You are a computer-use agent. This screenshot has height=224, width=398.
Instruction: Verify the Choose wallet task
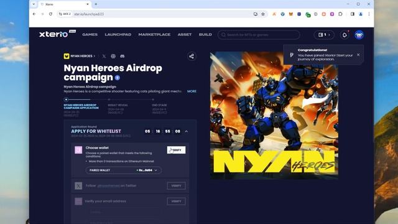(x=176, y=150)
